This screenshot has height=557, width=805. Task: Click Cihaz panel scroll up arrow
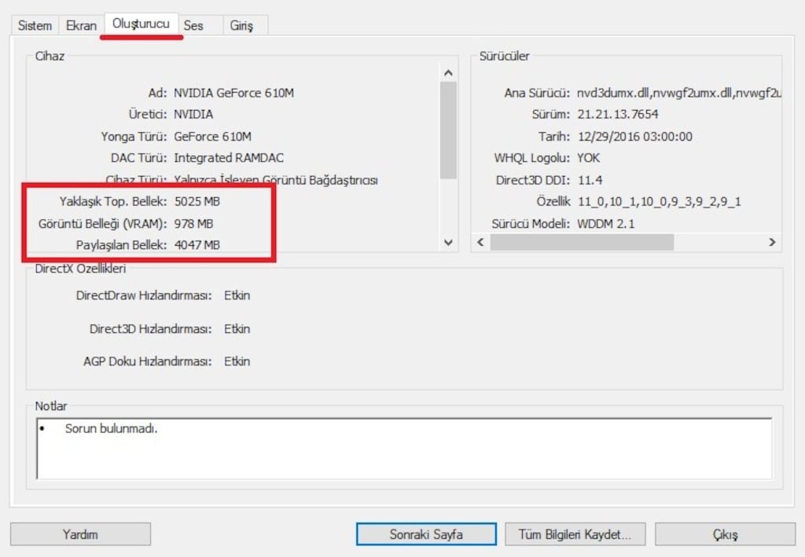(448, 73)
